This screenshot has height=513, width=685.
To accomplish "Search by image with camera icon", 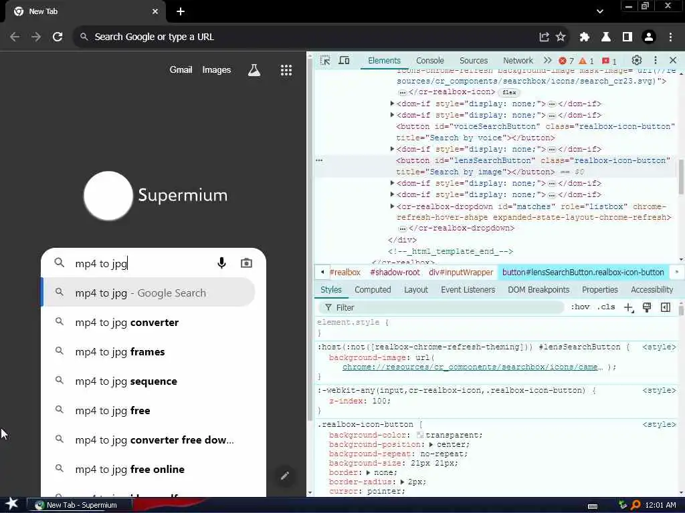I will 246,263.
